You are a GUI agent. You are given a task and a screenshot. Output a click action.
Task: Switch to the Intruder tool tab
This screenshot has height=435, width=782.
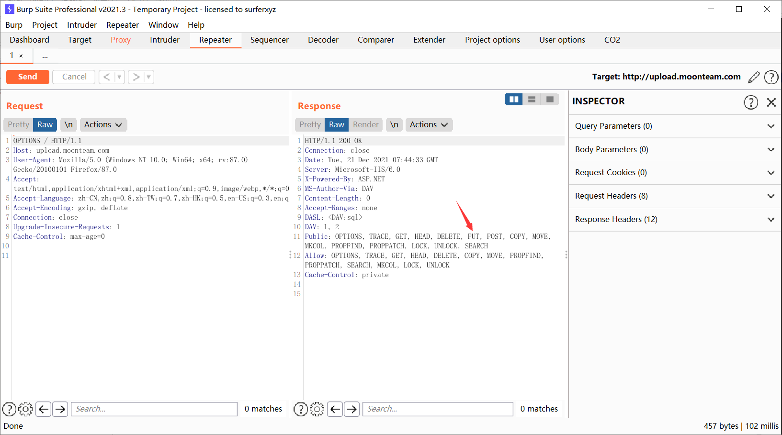point(165,40)
